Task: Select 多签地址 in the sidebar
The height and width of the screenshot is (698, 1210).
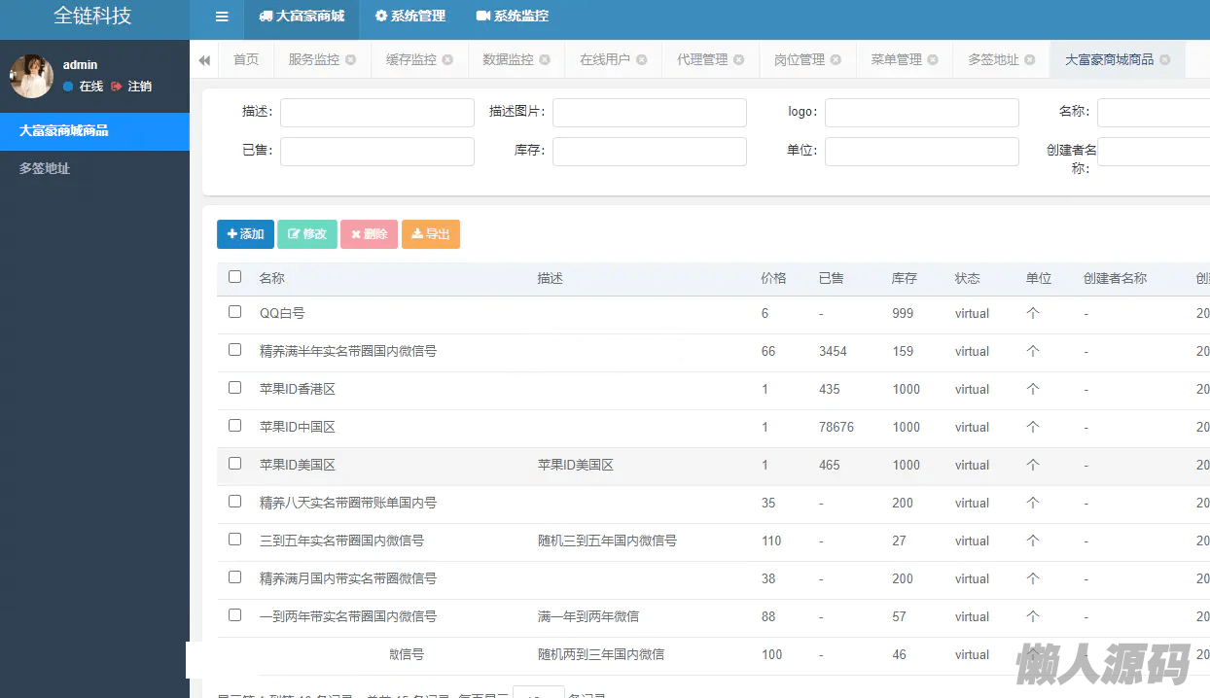Action: 45,169
